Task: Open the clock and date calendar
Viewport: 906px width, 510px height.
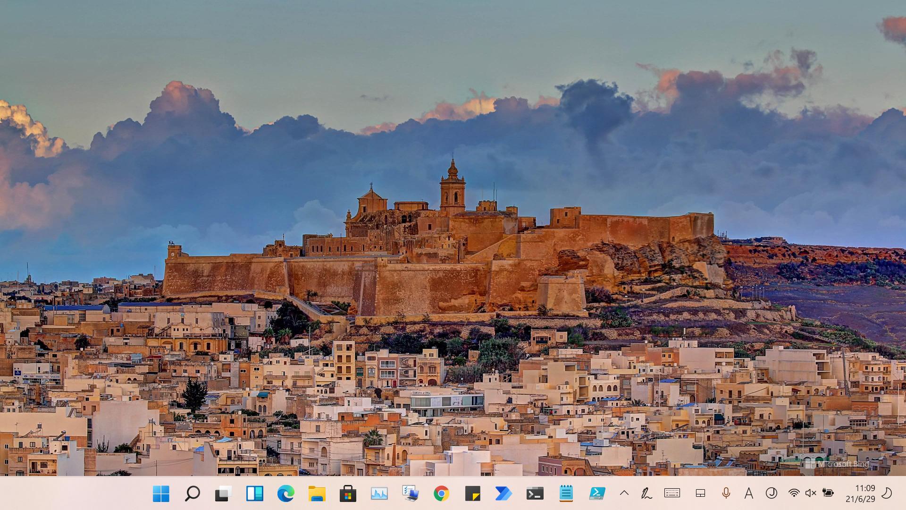Action: [860, 493]
